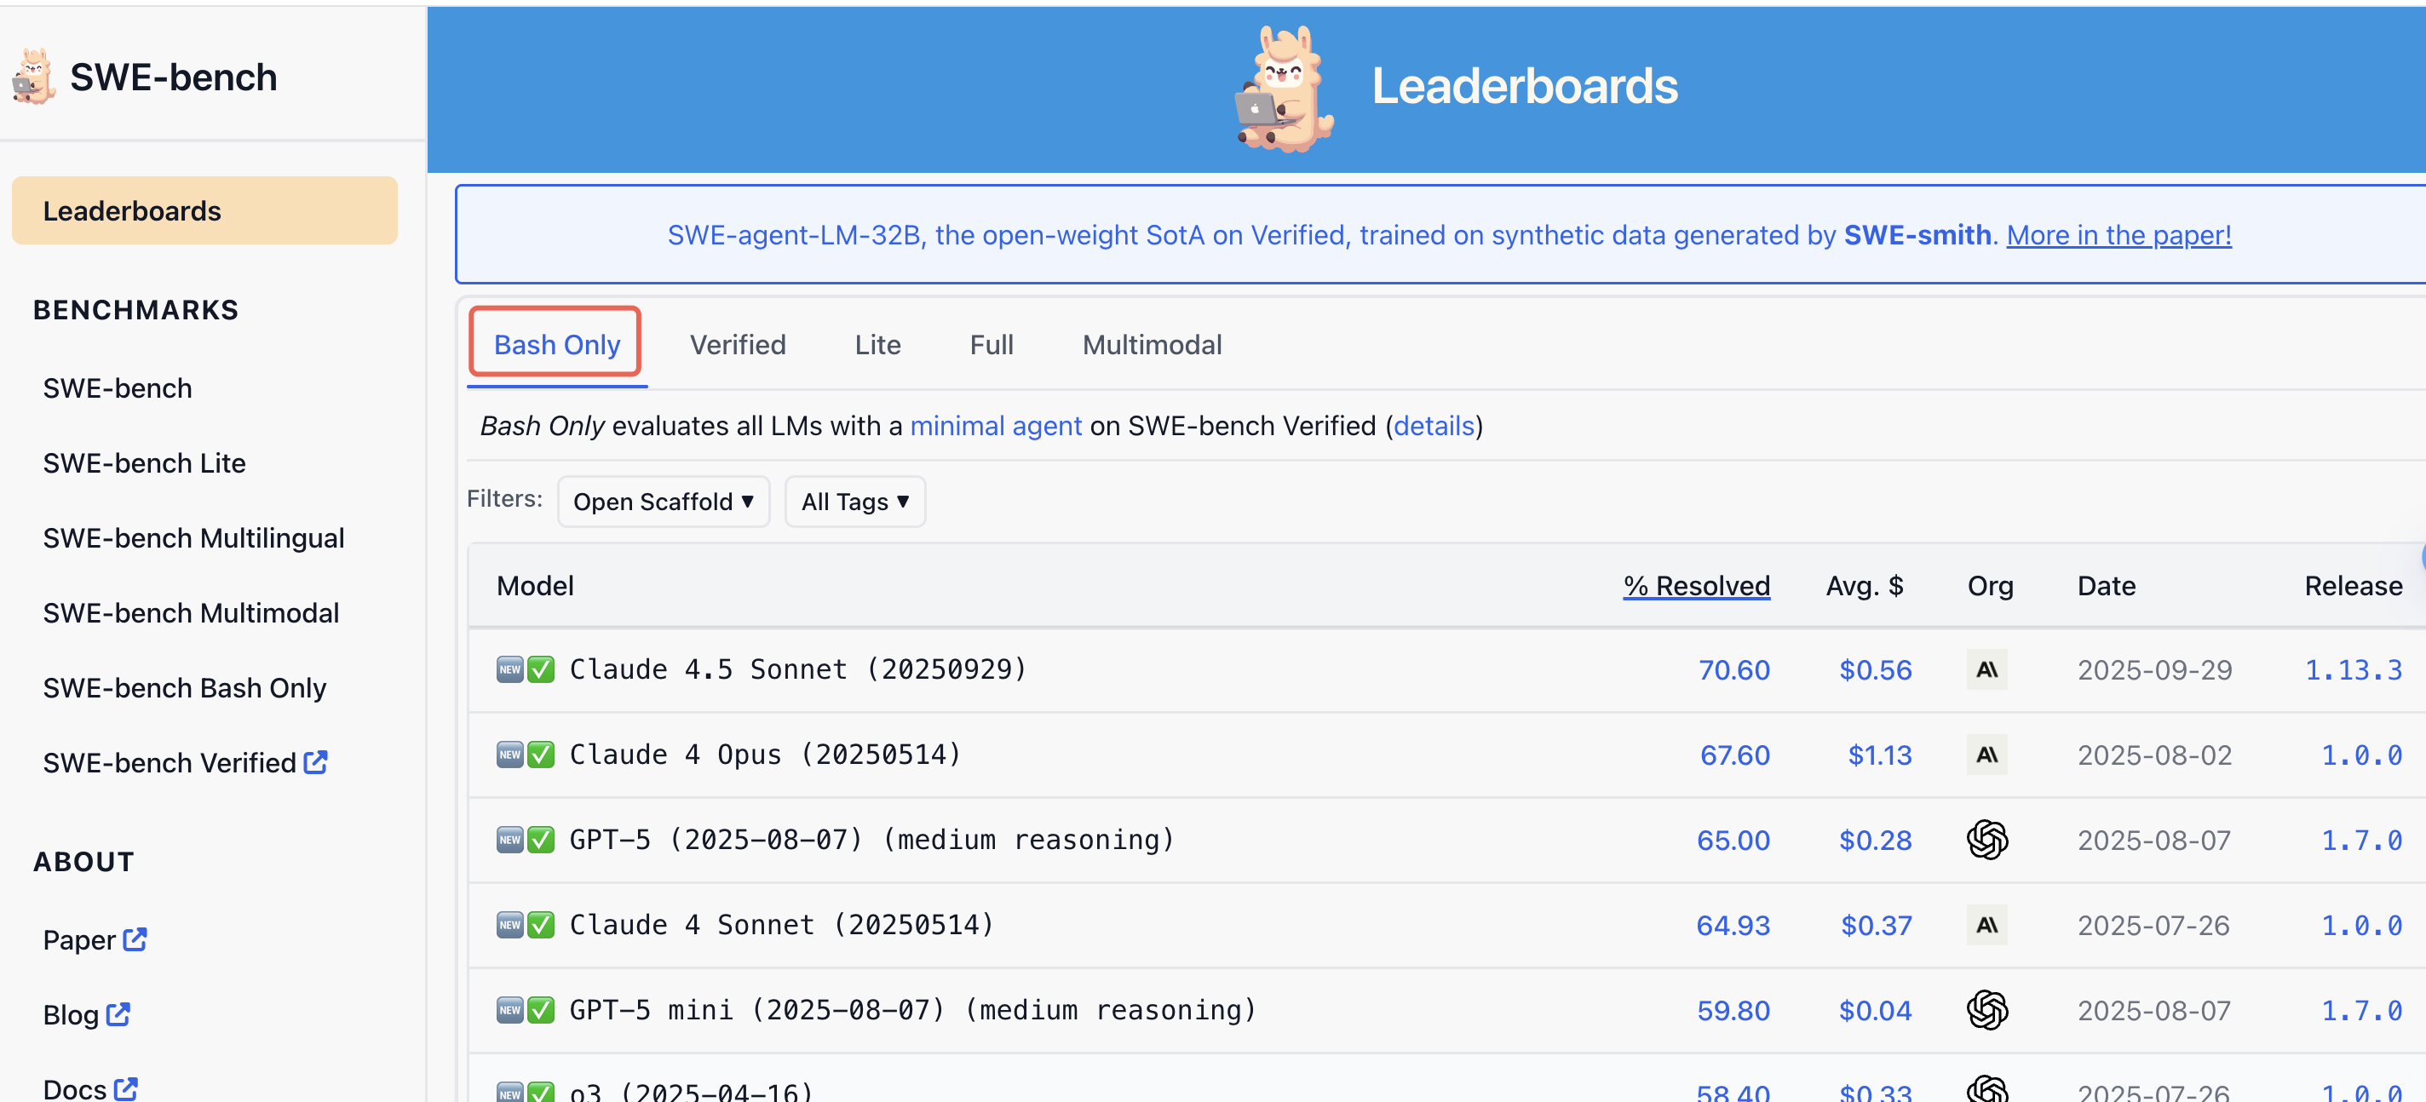Sort table by % Resolved column header
This screenshot has width=2426, height=1102.
[1695, 586]
